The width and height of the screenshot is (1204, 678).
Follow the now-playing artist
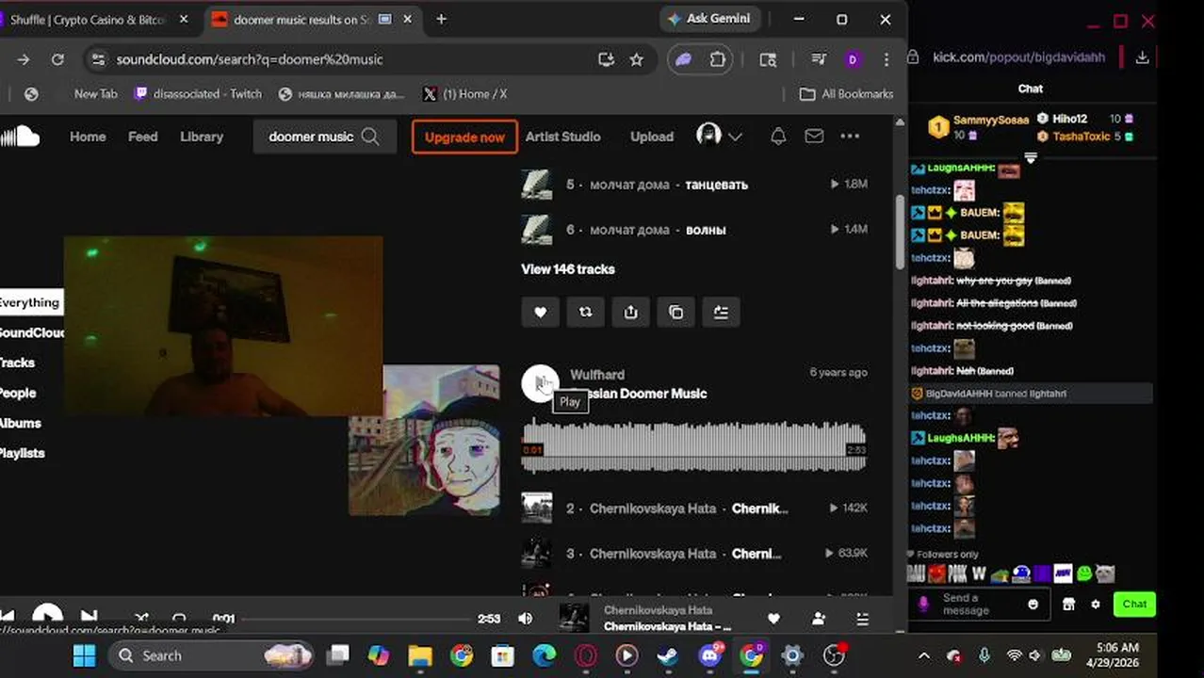click(819, 619)
